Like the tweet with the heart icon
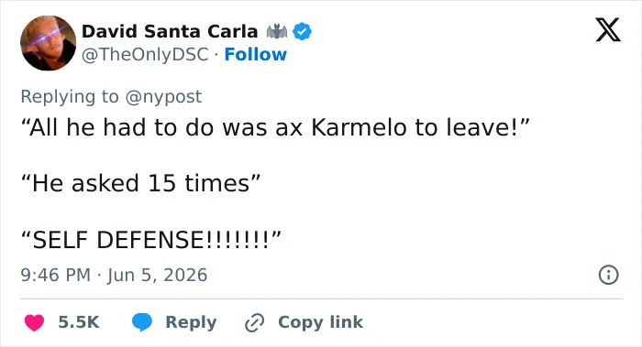Image resolution: width=642 pixels, height=347 pixels. (34, 322)
